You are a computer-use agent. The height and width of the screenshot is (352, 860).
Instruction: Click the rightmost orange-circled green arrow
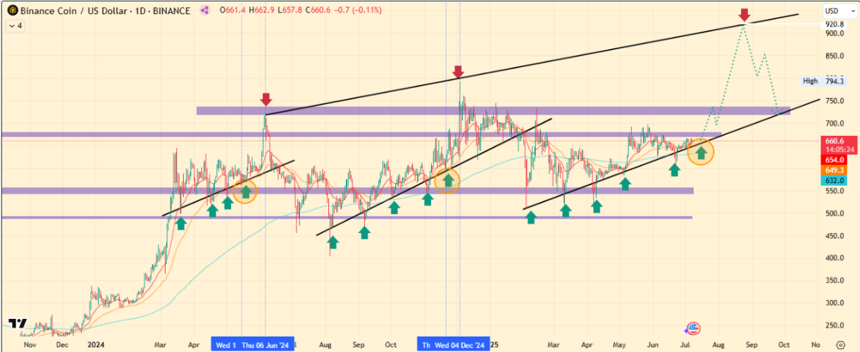(x=701, y=151)
